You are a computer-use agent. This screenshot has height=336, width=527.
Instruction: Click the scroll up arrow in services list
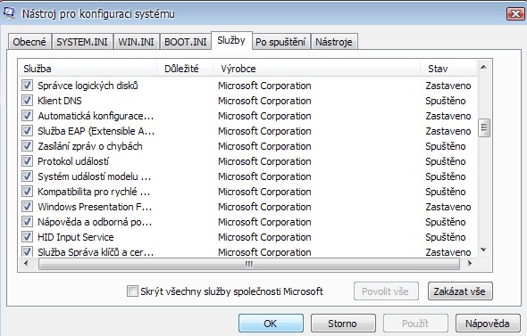(x=483, y=67)
